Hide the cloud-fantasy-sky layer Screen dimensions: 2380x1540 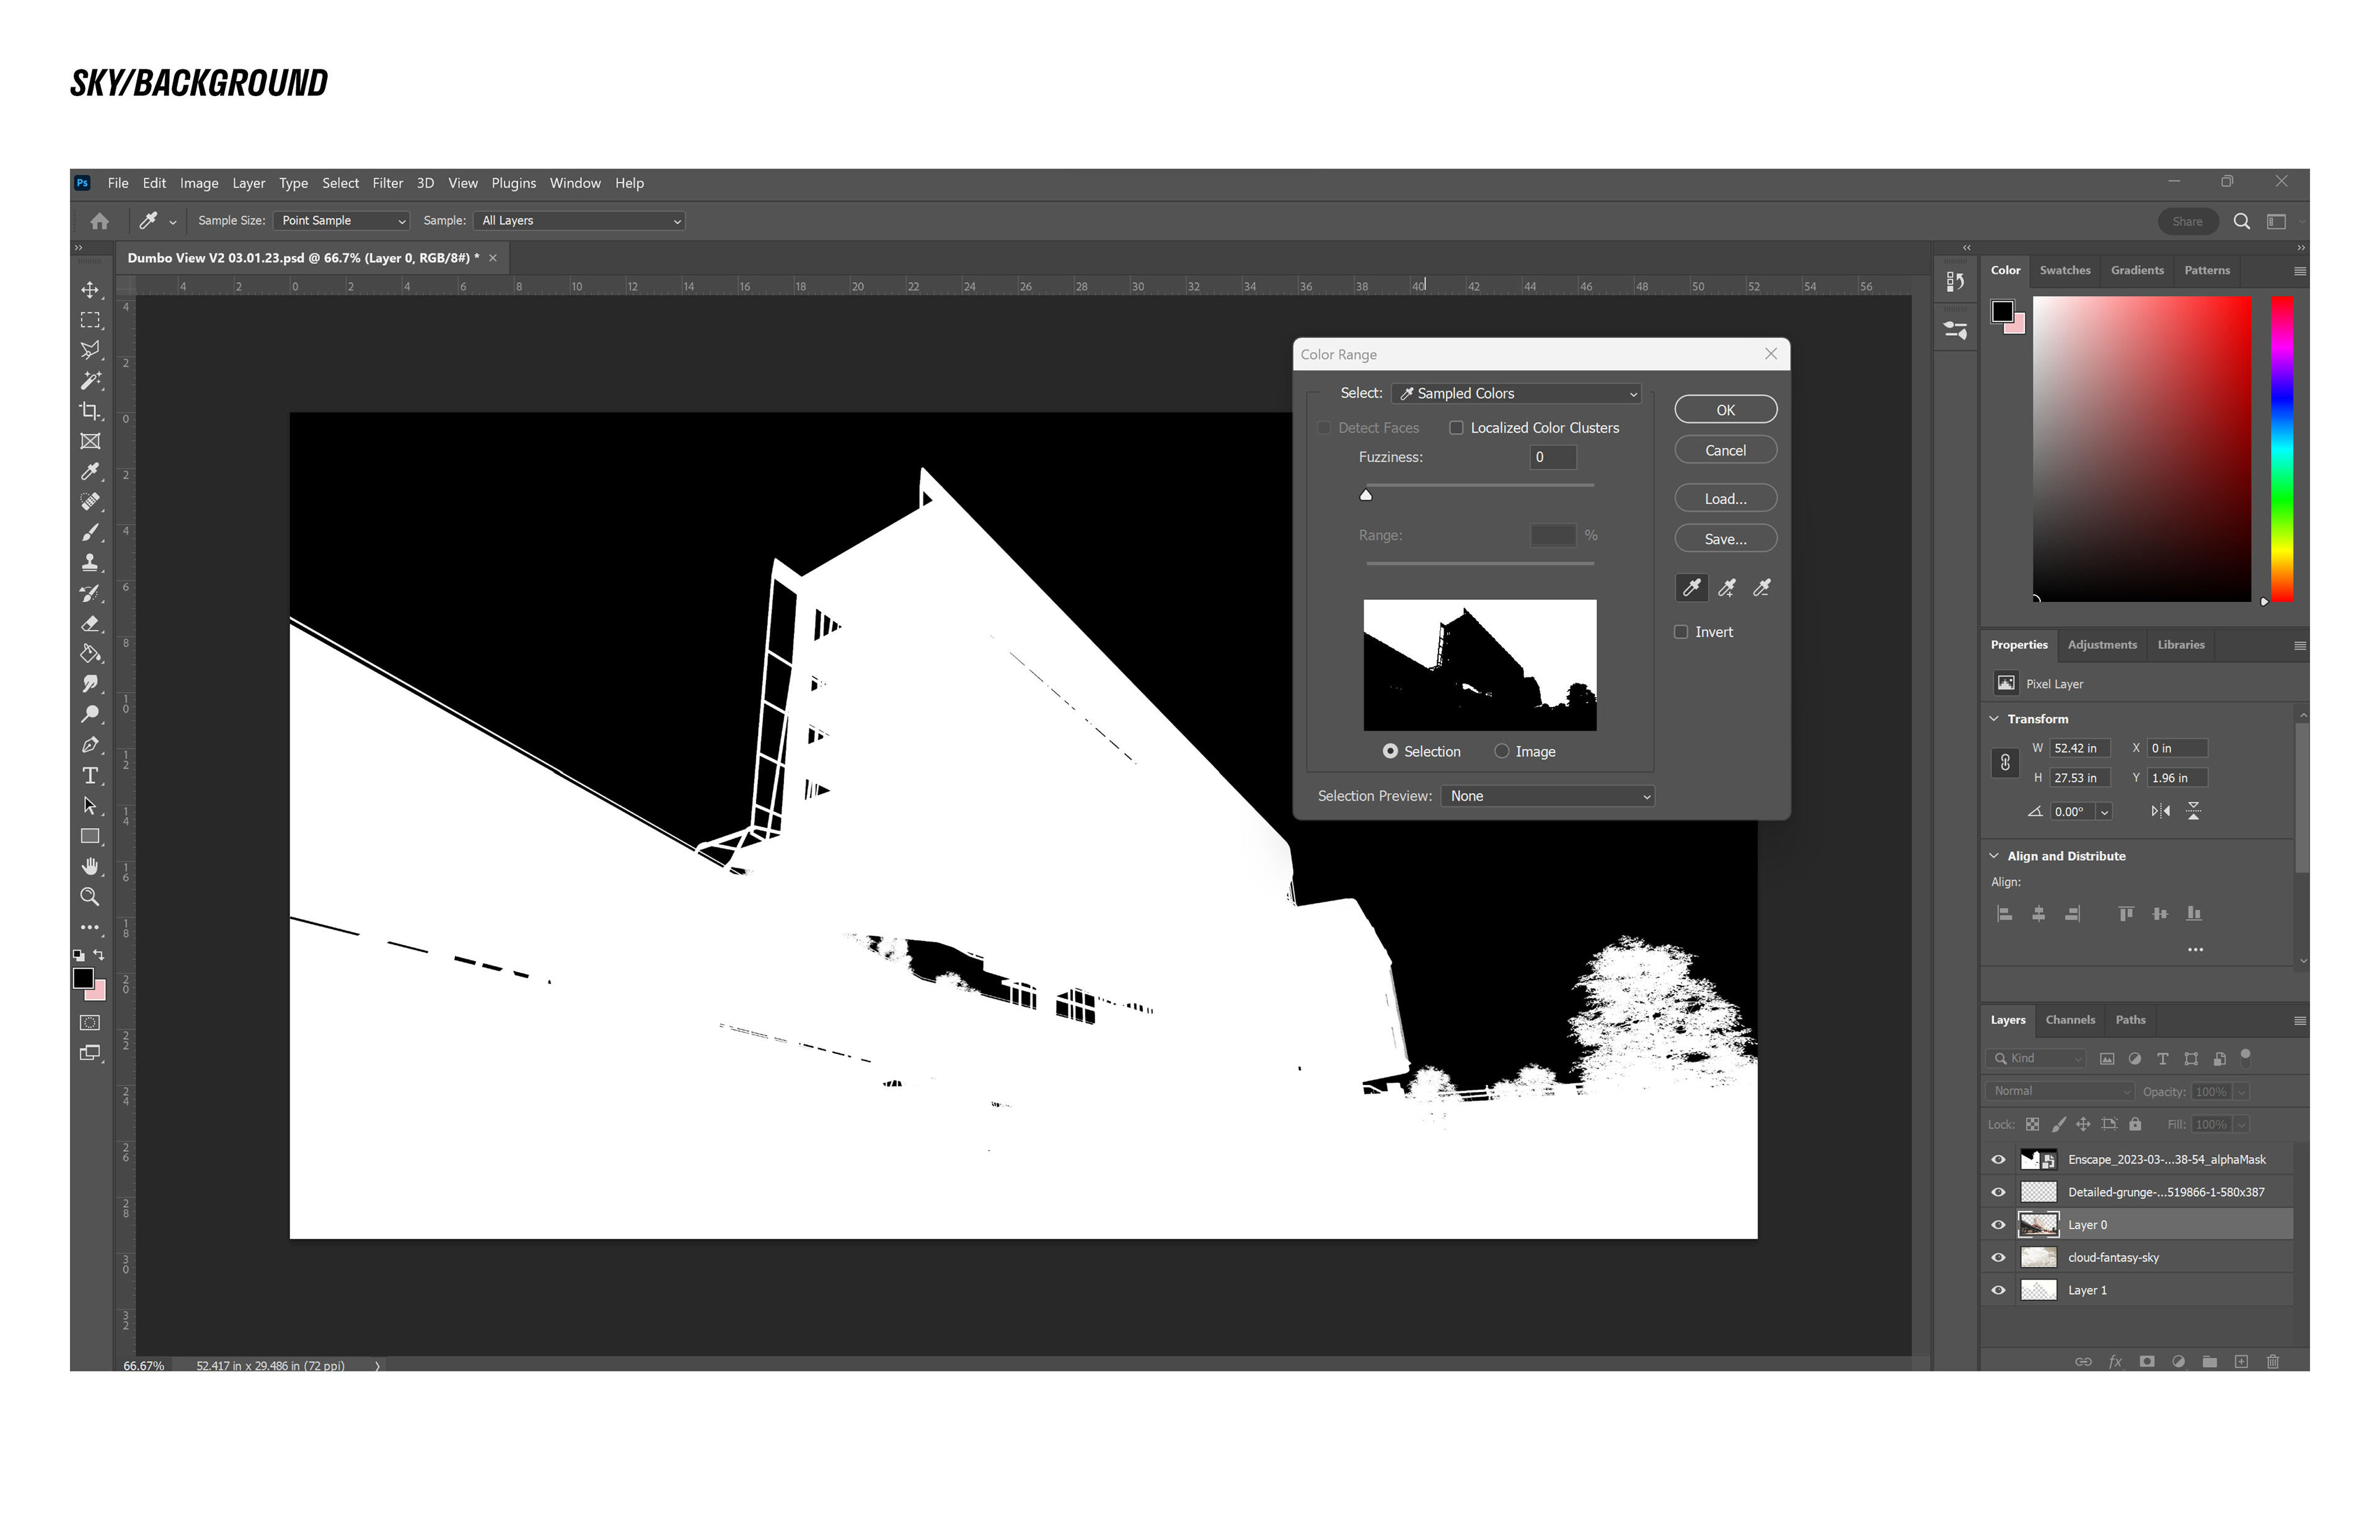coord(1998,1258)
